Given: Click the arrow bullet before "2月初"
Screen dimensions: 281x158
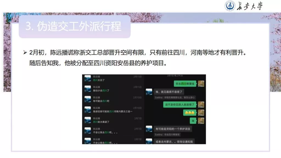Looking at the screenshot, I should (x=25, y=52).
